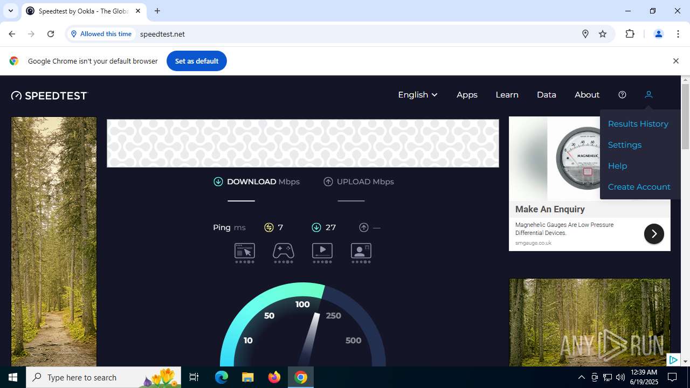Click the download latency icon

(x=316, y=227)
